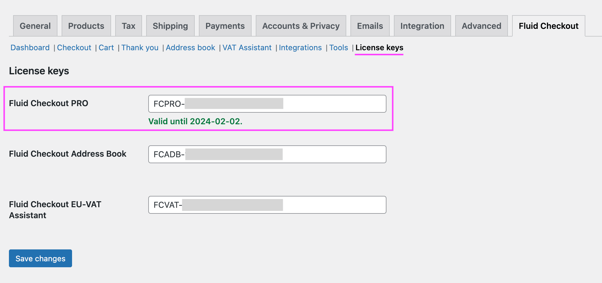Screen dimensions: 602x283
Task: Switch to the Emails tab
Action: 370,26
